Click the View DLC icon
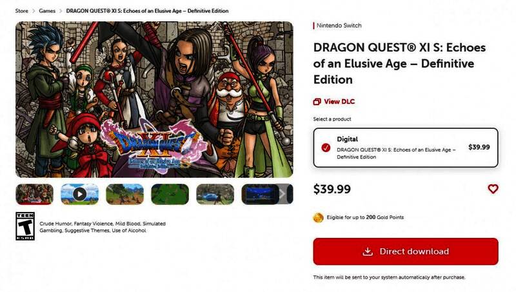516x292 pixels. coord(317,101)
